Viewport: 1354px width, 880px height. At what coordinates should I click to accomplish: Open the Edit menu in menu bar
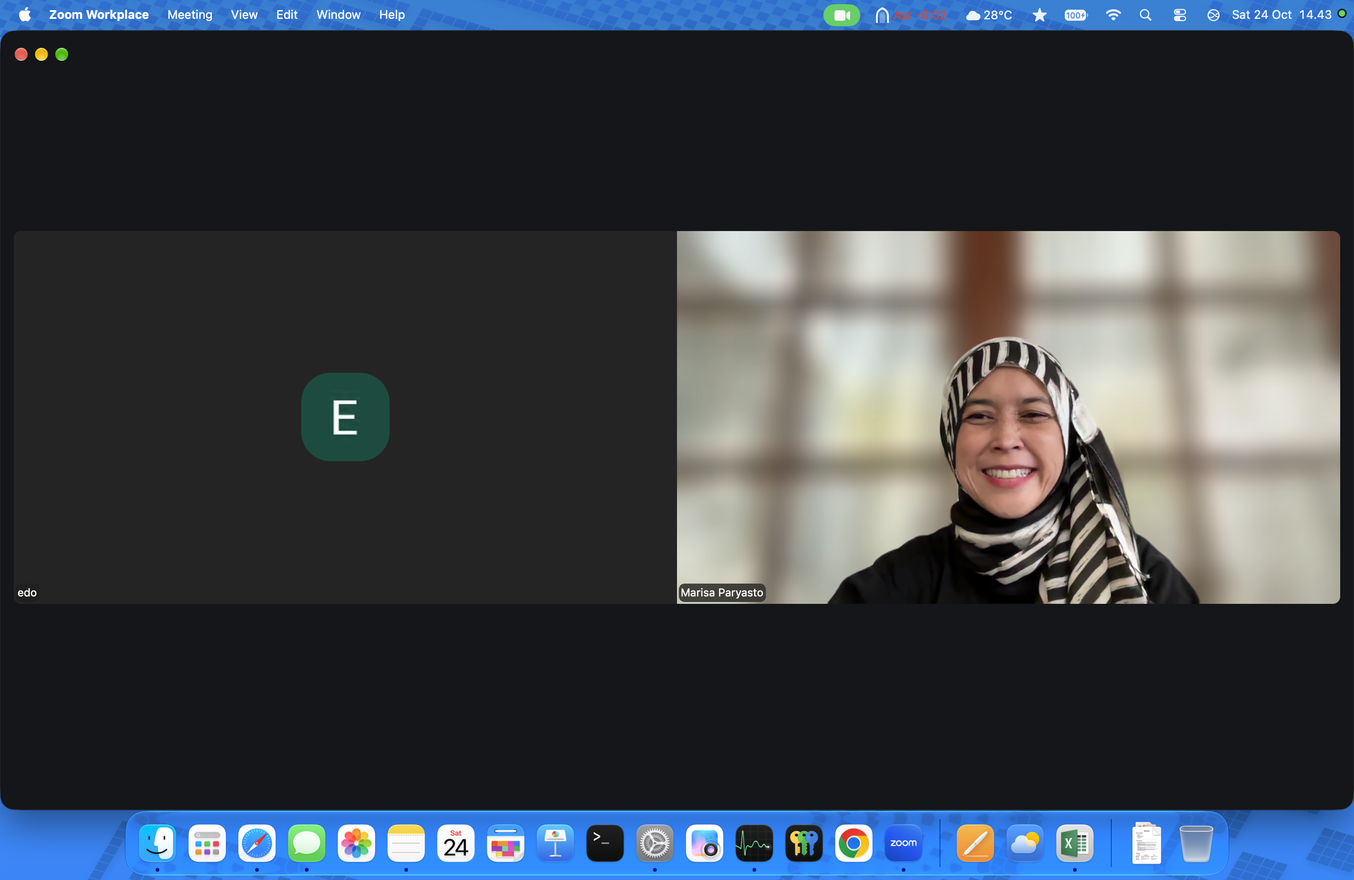click(287, 15)
